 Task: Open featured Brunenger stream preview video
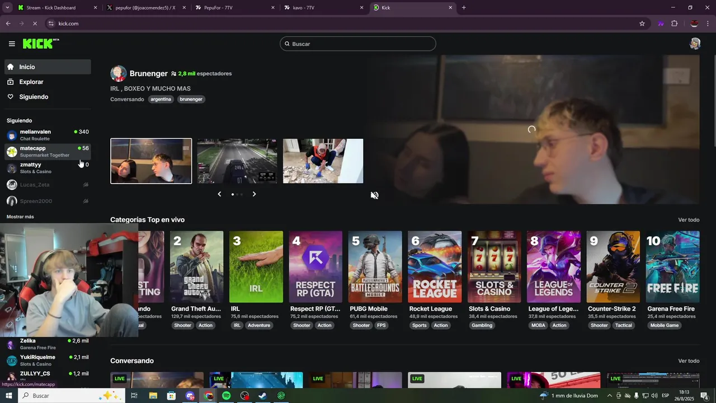531,129
